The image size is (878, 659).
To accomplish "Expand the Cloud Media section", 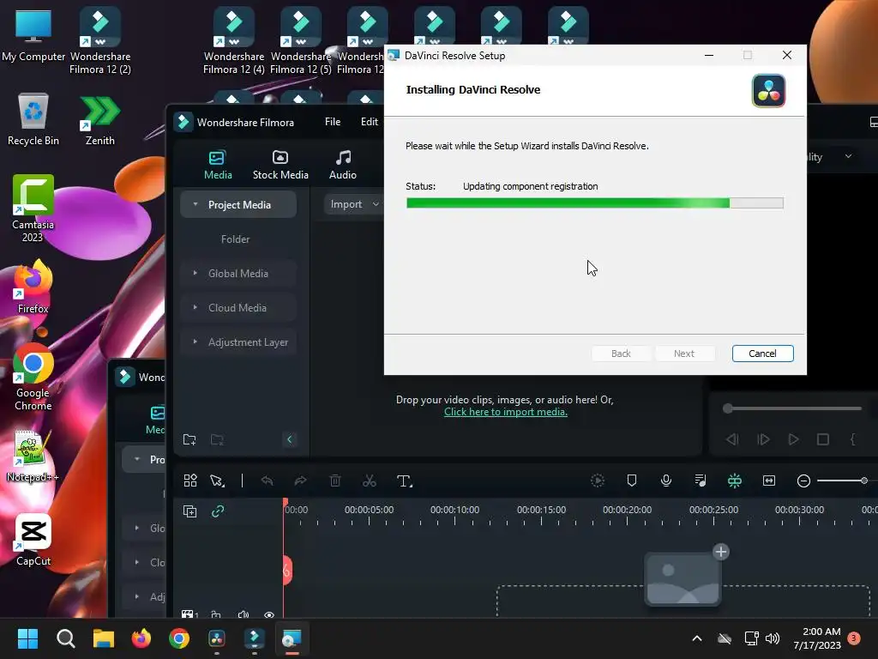I will [x=195, y=307].
